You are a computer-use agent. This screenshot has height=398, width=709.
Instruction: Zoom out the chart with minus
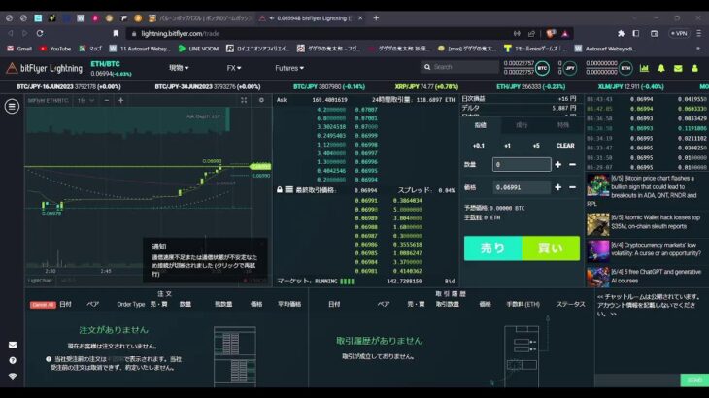107,100
